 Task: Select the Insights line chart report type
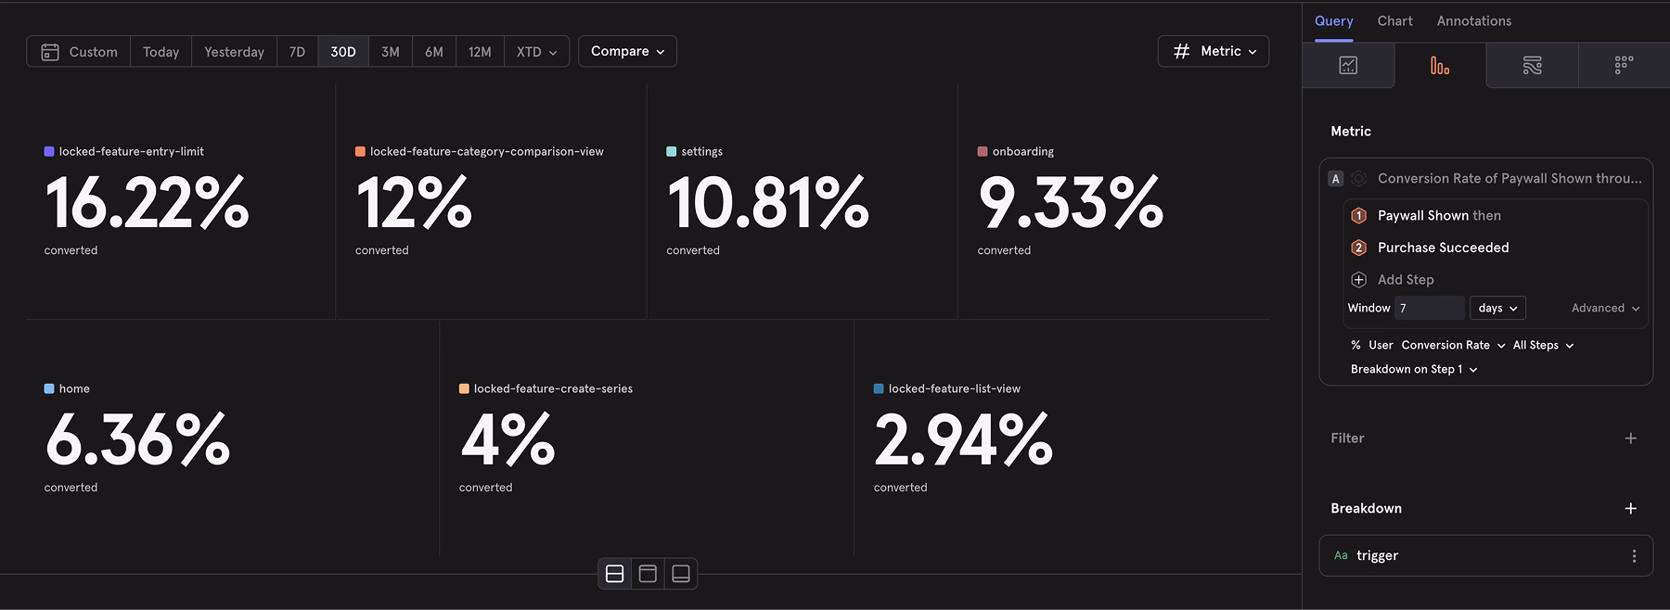[1348, 65]
